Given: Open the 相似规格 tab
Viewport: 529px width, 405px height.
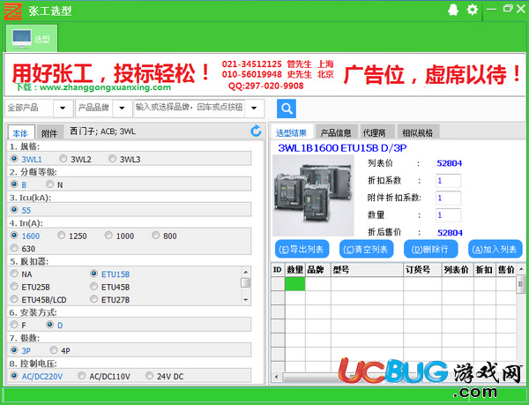Looking at the screenshot, I should [417, 132].
